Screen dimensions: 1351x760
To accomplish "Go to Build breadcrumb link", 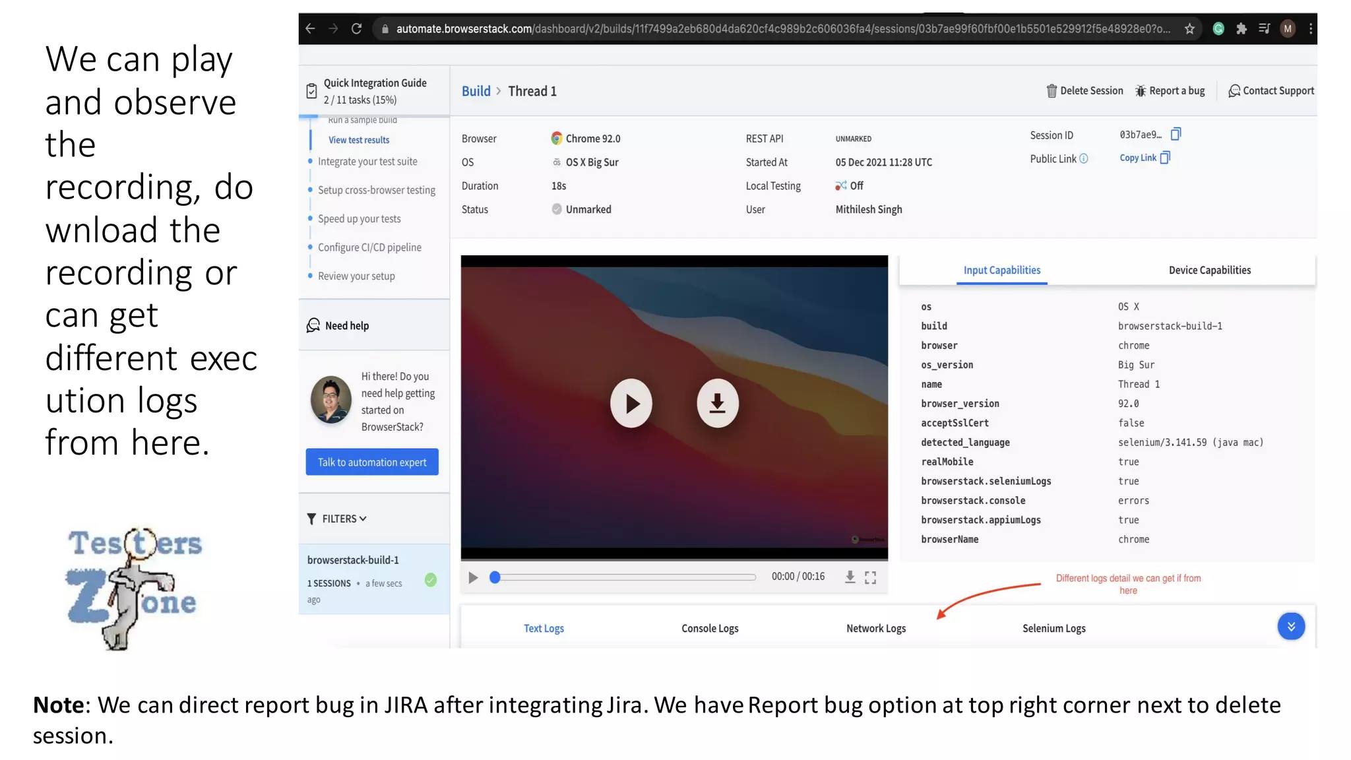I will pyautogui.click(x=476, y=91).
